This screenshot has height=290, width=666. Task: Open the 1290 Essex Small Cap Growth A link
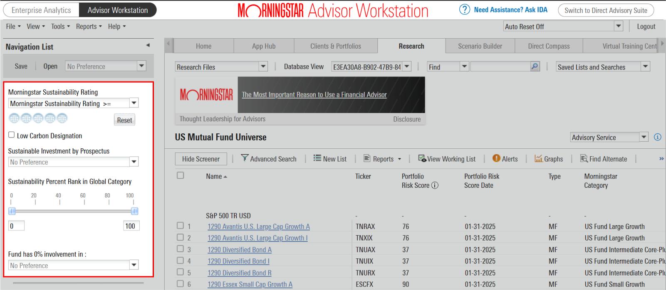(x=250, y=284)
